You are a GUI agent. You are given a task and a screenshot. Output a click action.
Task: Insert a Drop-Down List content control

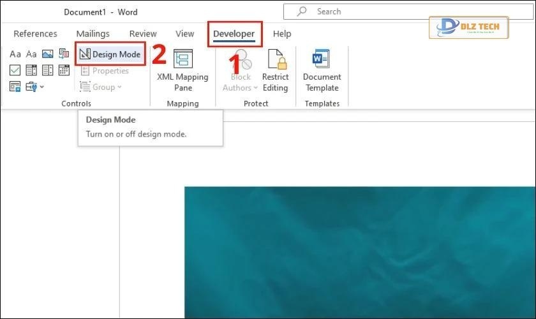[47, 70]
